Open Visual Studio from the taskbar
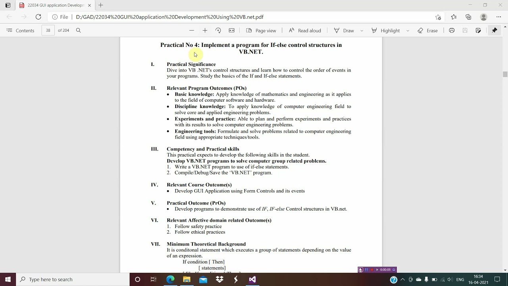 [x=252, y=279]
